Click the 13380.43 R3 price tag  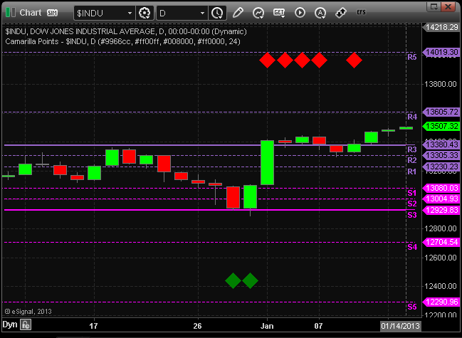[x=441, y=144]
